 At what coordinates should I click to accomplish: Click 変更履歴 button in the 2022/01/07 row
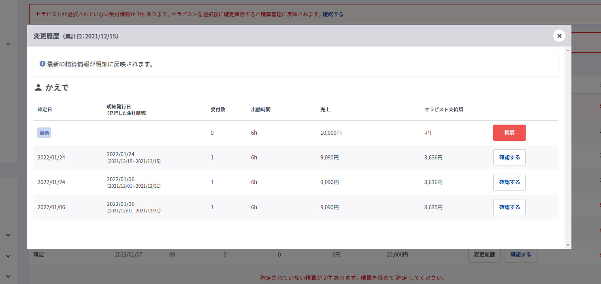pyautogui.click(x=484, y=255)
